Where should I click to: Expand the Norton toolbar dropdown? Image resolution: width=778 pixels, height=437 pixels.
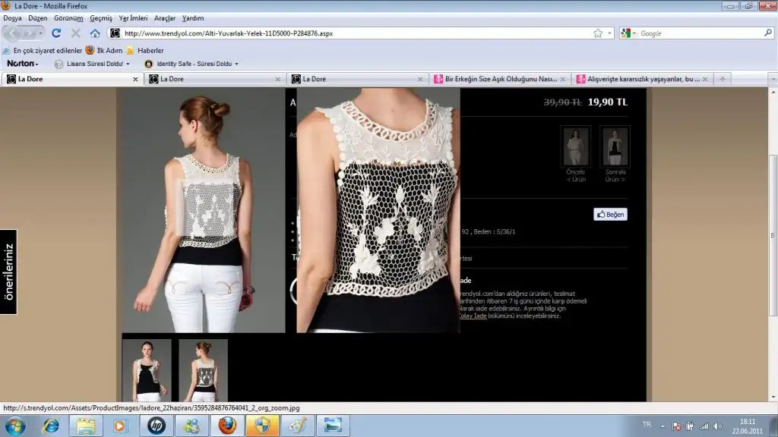pyautogui.click(x=23, y=64)
